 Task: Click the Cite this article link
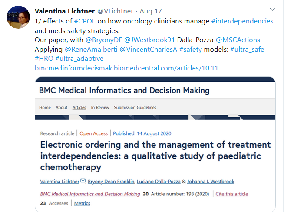pos(232,194)
